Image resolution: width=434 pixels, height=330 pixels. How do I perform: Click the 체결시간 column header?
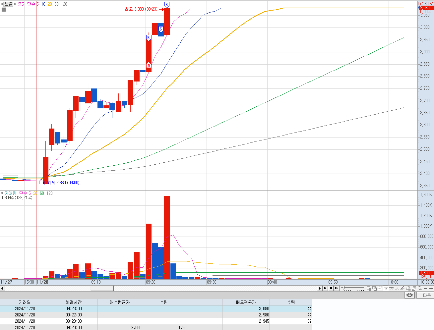point(74,302)
